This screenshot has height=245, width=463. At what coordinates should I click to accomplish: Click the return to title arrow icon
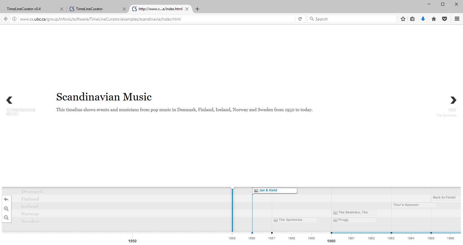click(6, 199)
